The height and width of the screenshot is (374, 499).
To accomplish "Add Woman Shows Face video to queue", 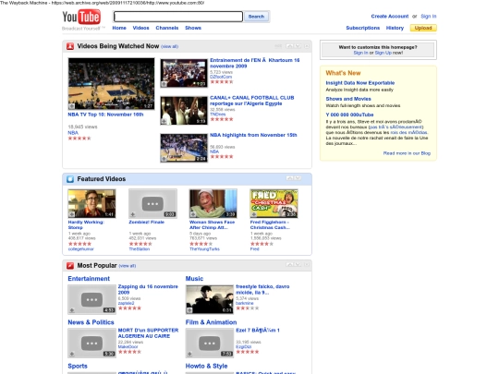I will pos(193,214).
